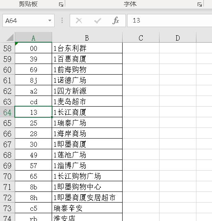Click cell 1淄博广场
The width and height of the screenshot is (212, 221).
pos(87,166)
